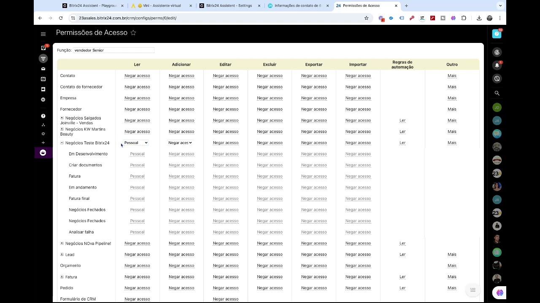
Task: Open Chrome three-dot menu
Action: point(500,18)
